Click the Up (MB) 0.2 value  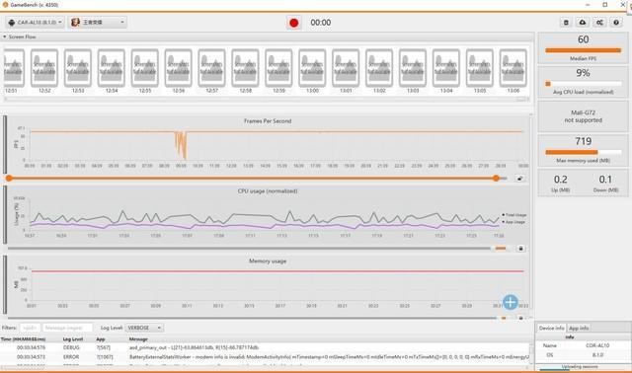point(560,180)
